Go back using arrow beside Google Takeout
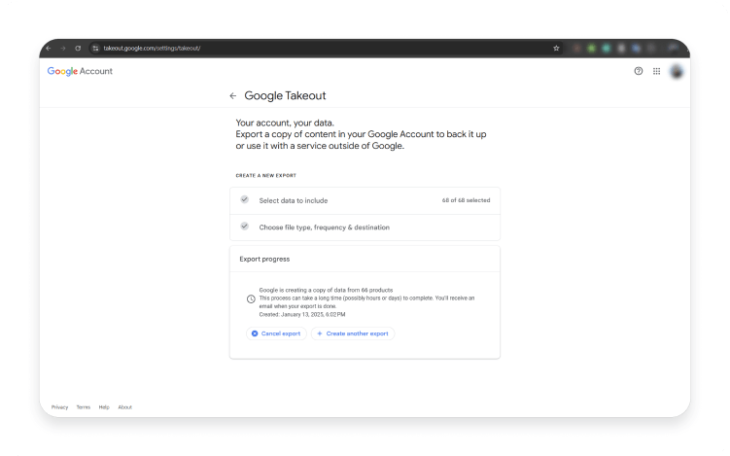The image size is (730, 456). tap(232, 96)
